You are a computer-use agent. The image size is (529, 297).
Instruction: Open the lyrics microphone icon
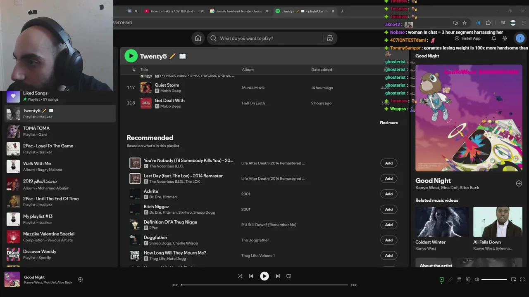[x=450, y=280]
